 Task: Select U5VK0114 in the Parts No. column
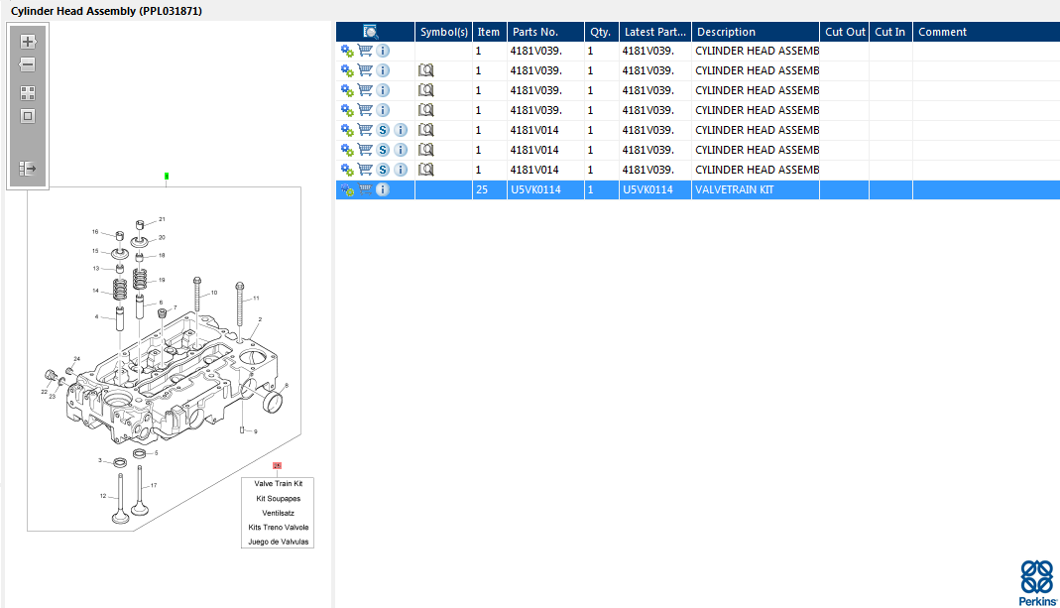coord(545,190)
